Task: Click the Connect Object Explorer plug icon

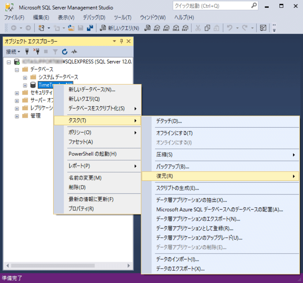Action: coord(27,52)
